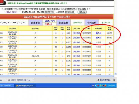
Task: Click the horizontal scrollbar right arrow
Action: coord(113,76)
